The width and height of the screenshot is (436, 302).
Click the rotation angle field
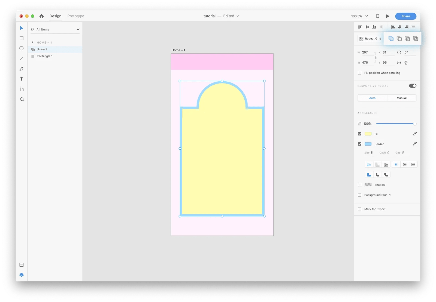[x=410, y=52]
